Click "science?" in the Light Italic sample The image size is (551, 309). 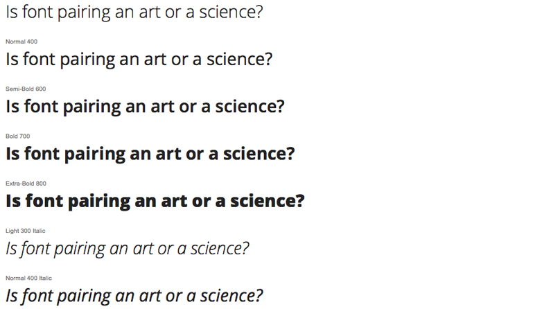pyautogui.click(x=220, y=249)
